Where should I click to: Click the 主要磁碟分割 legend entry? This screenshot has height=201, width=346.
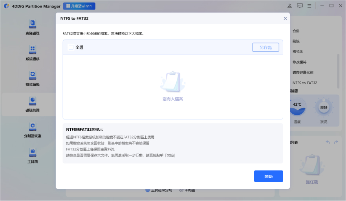click(159, 190)
